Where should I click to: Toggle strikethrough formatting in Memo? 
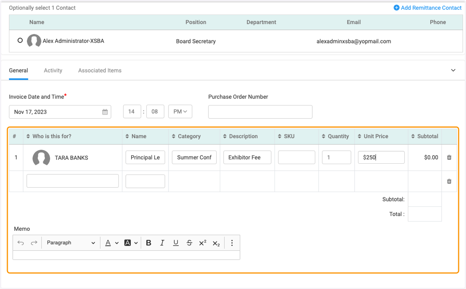(x=189, y=243)
